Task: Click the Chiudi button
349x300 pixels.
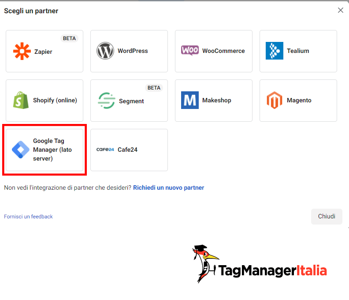Action: coord(327,217)
